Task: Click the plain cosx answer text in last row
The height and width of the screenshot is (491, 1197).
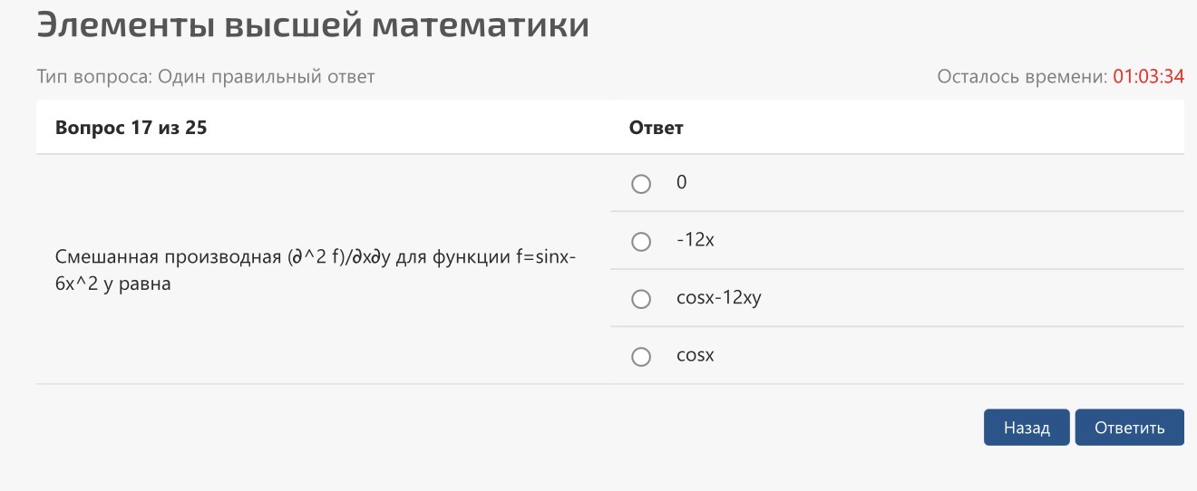Action: (x=696, y=356)
